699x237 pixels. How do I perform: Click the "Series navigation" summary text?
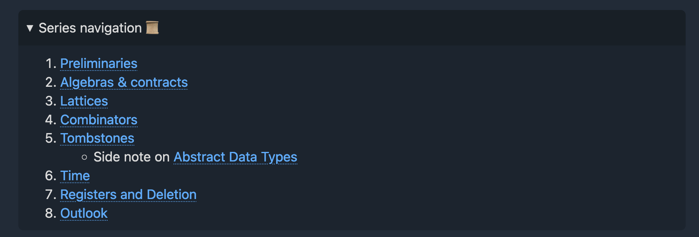[x=90, y=28]
